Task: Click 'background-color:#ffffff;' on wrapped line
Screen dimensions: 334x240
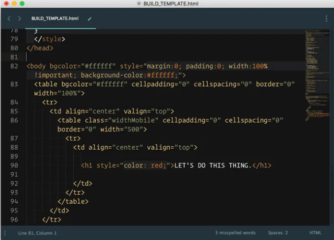Action: pyautogui.click(x=129, y=75)
